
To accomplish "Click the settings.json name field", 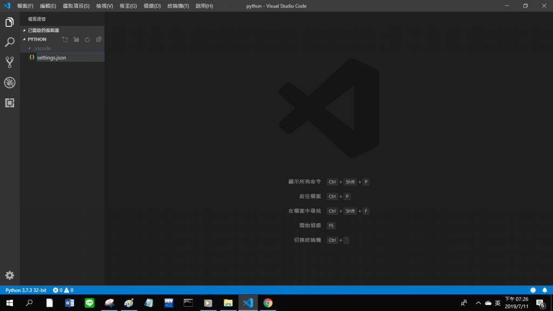I will point(70,57).
